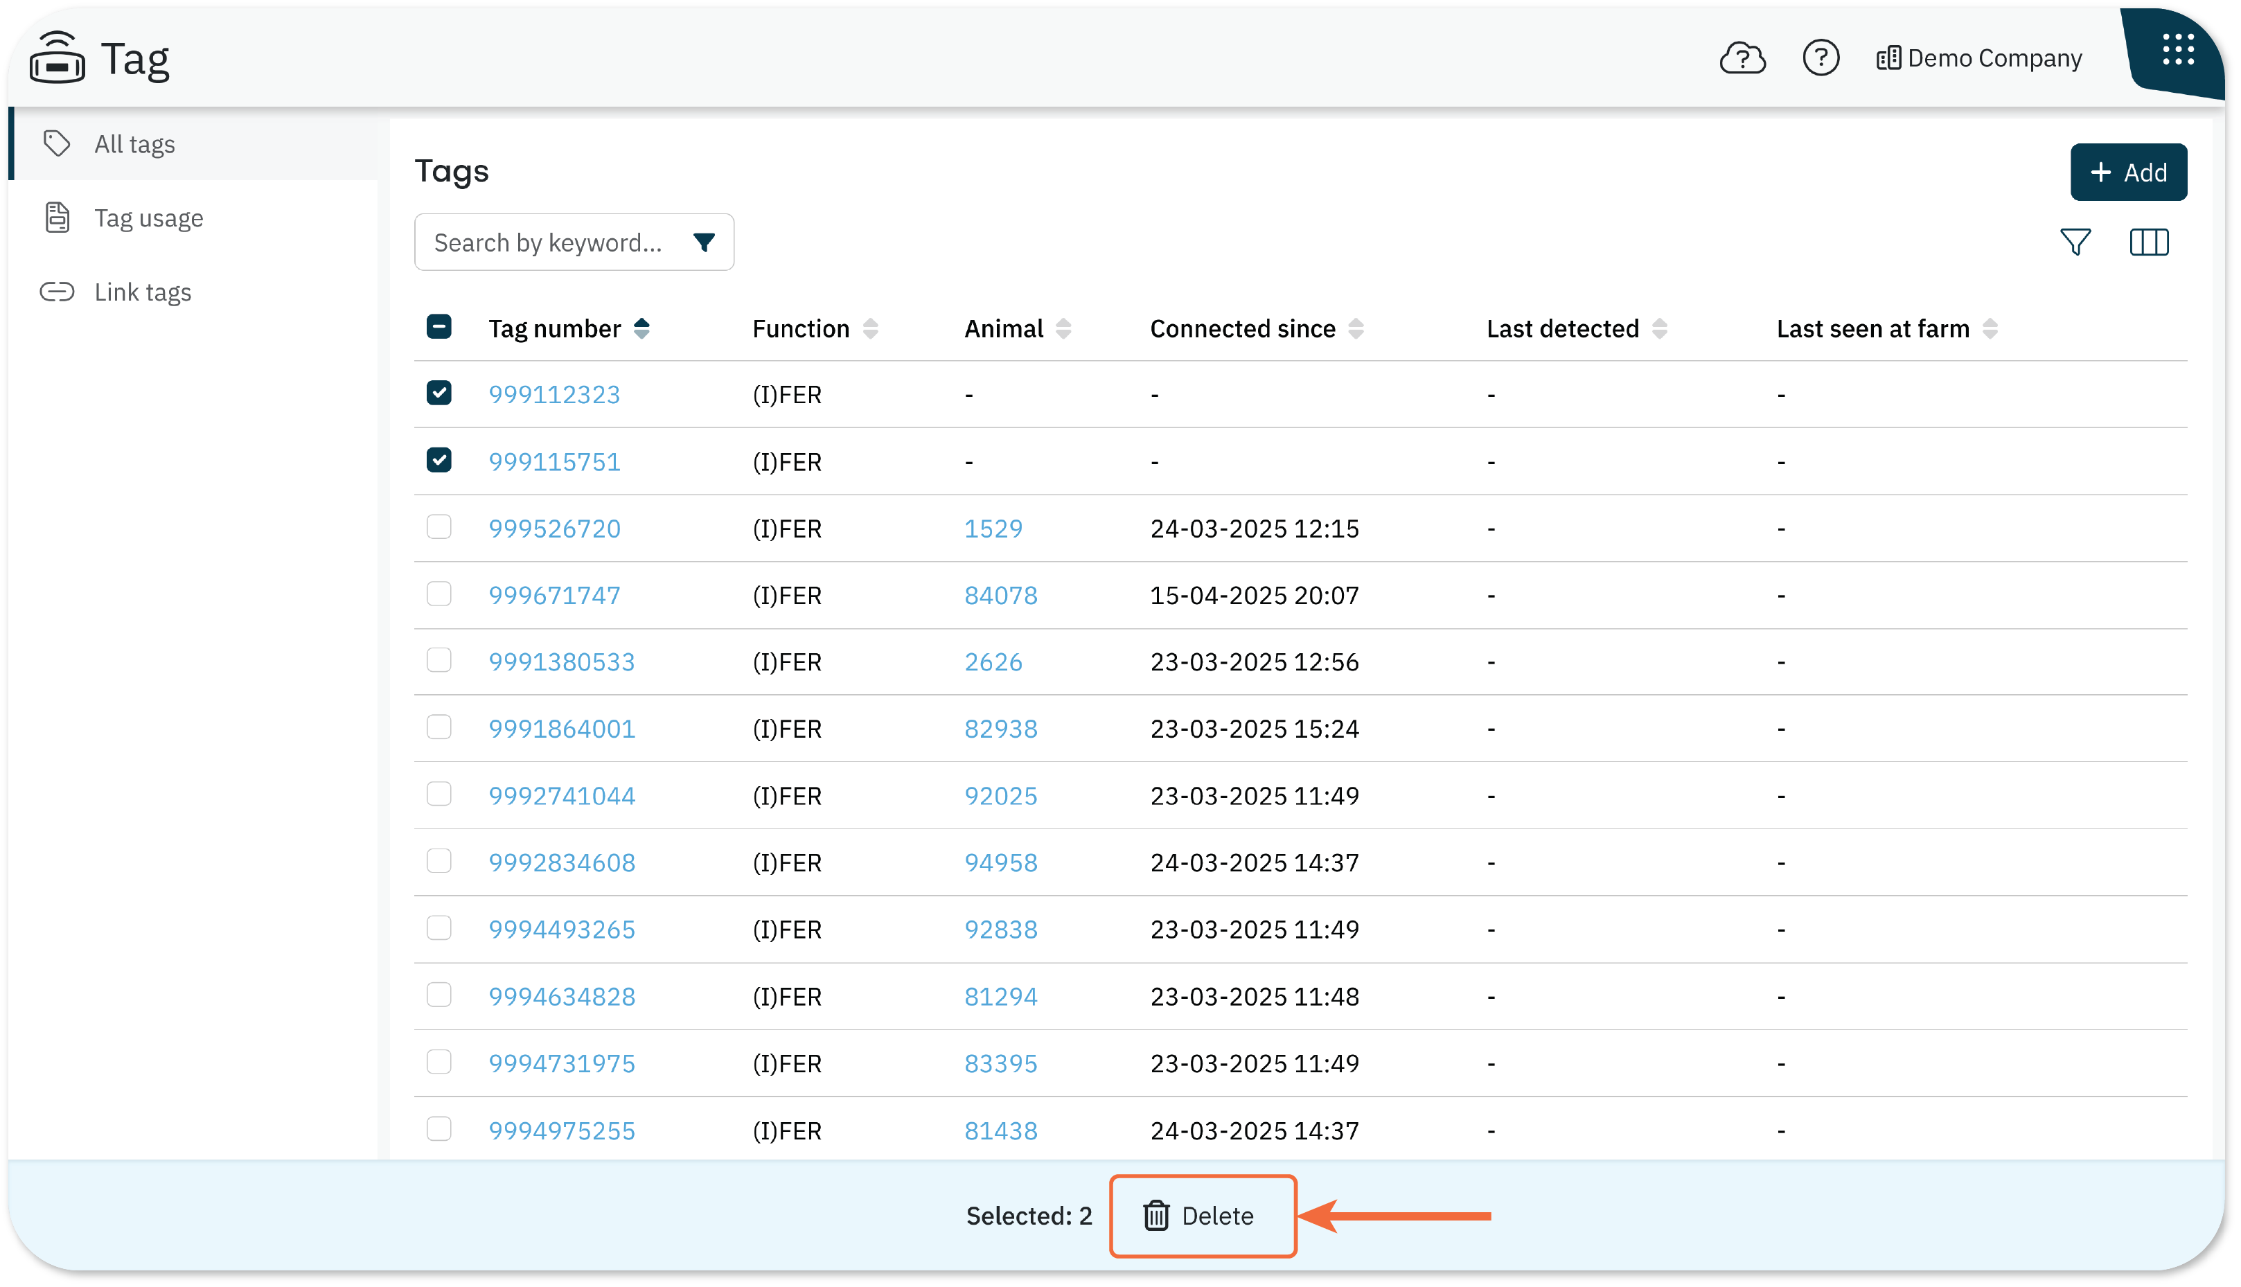Select checkbox for tag 9994731975
The image size is (2241, 1287).
coord(439,1062)
